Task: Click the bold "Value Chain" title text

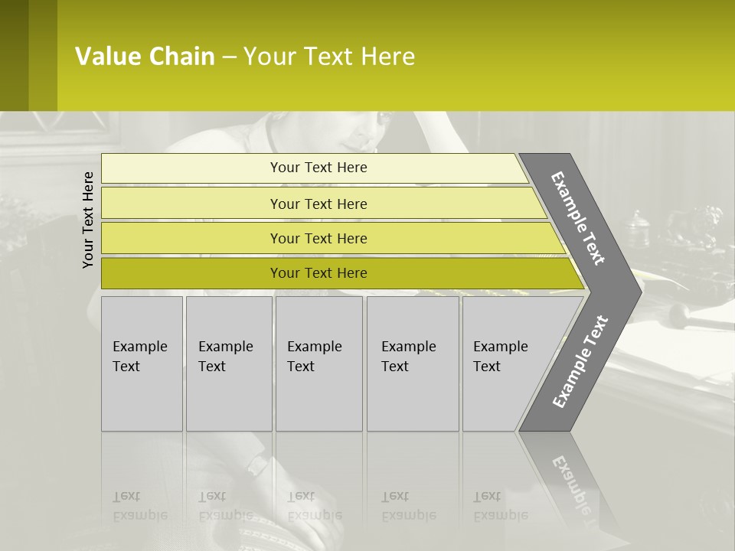Action: [x=145, y=57]
